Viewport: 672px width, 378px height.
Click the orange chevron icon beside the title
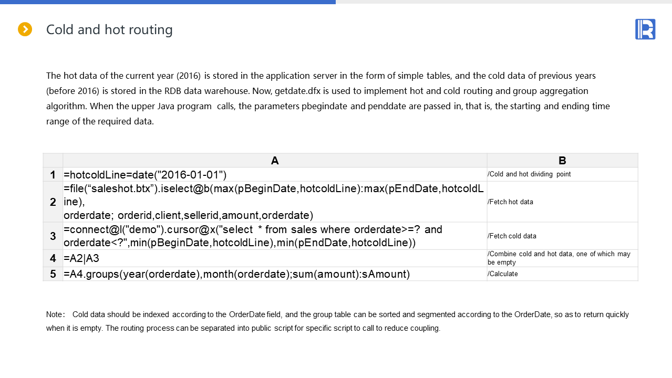[25, 29]
